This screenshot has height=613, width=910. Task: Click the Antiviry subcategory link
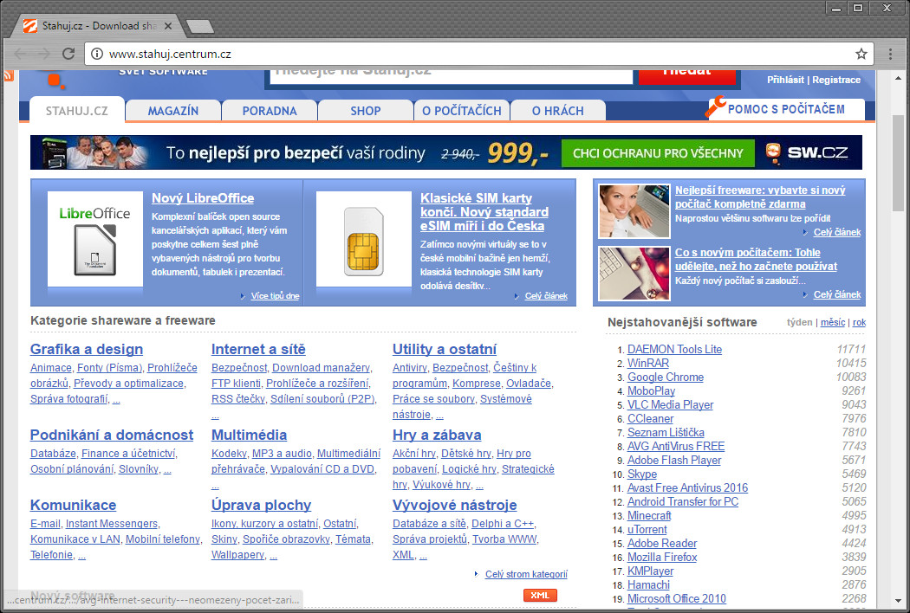pyautogui.click(x=409, y=368)
